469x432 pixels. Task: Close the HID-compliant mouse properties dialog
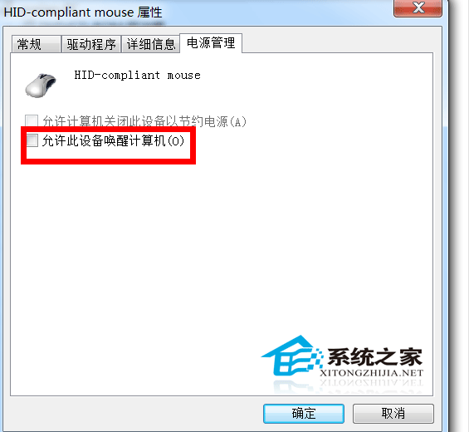tap(418, 7)
